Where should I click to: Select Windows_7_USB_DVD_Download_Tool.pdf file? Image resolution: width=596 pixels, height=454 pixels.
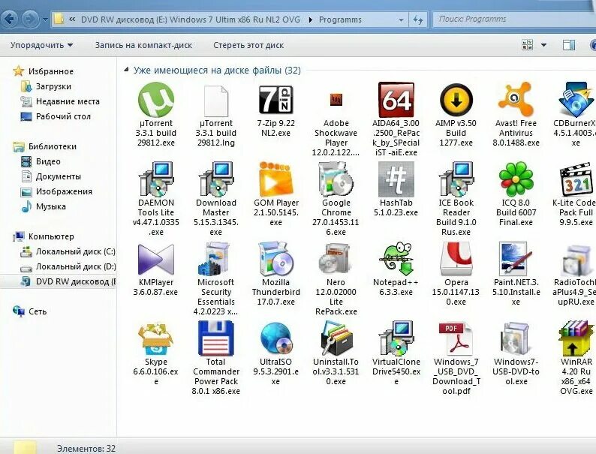(456, 338)
